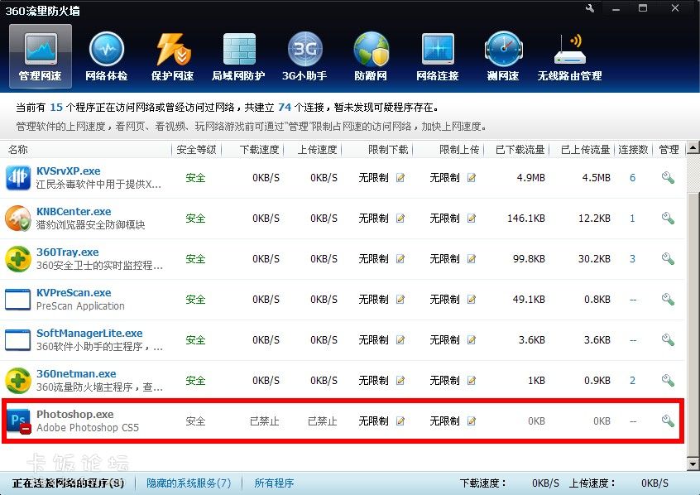Switch to 所有程序 tab
Image resolution: width=700 pixels, height=495 pixels.
pyautogui.click(x=274, y=483)
